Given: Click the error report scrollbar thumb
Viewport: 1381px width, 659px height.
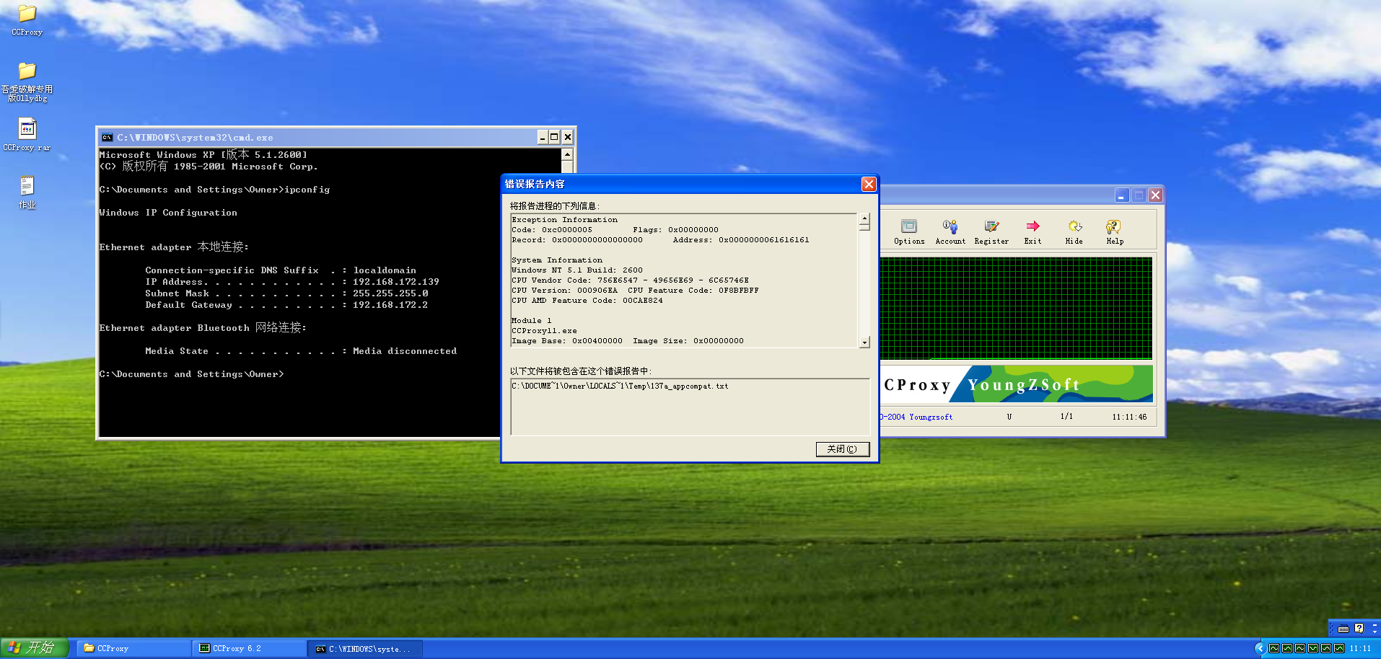Looking at the screenshot, I should (864, 226).
